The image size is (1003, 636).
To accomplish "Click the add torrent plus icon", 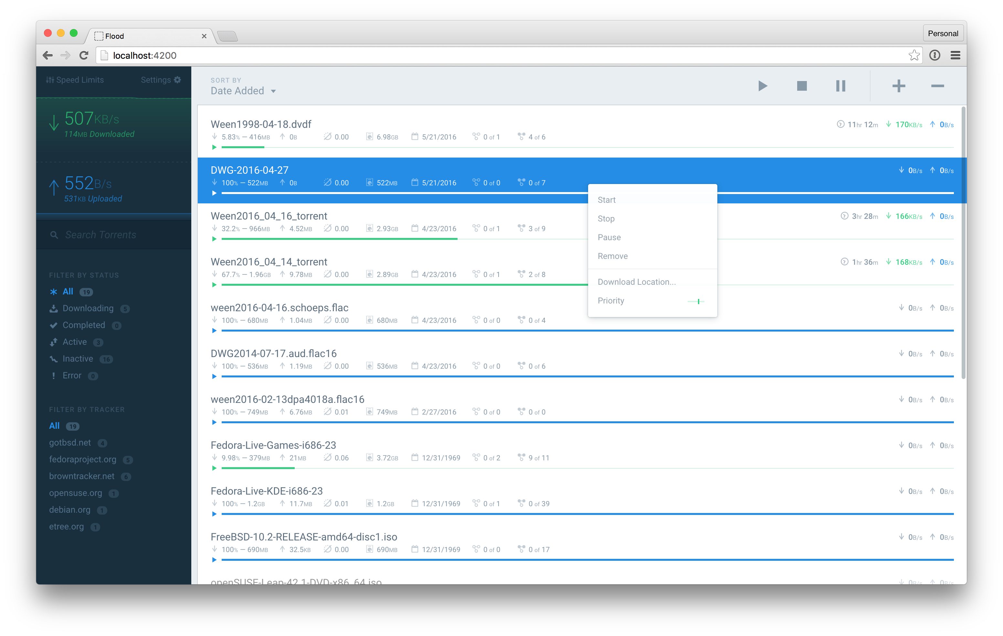I will tap(898, 86).
